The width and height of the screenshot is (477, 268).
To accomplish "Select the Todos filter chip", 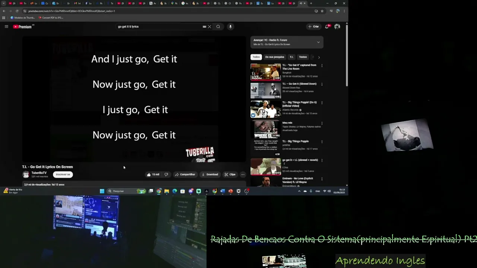I will point(256,57).
